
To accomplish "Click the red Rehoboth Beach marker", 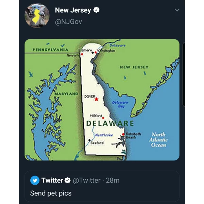I will (x=123, y=134).
